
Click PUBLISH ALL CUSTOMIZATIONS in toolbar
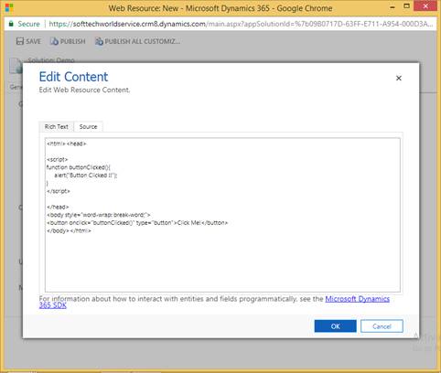pyautogui.click(x=137, y=41)
